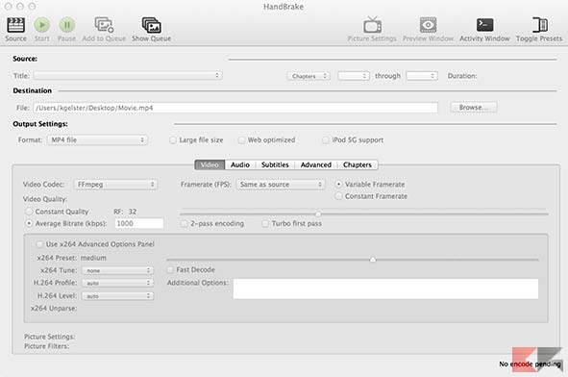Click the Additional Options text area
Screen dimensions: 568x377
pyautogui.click(x=385, y=289)
